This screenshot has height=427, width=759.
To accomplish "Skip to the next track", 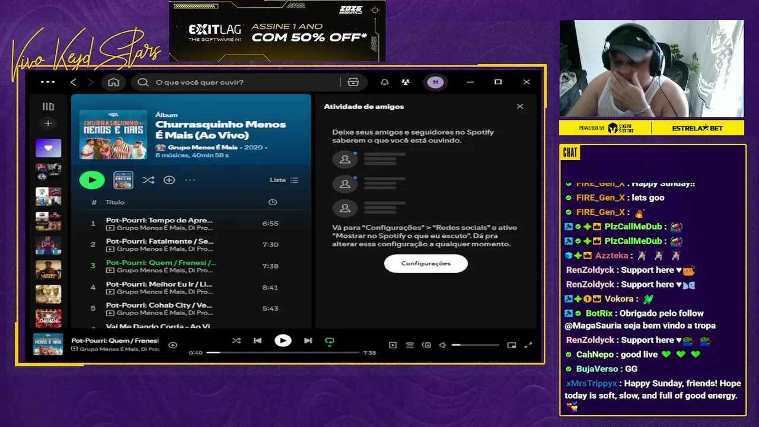I will pyautogui.click(x=308, y=340).
